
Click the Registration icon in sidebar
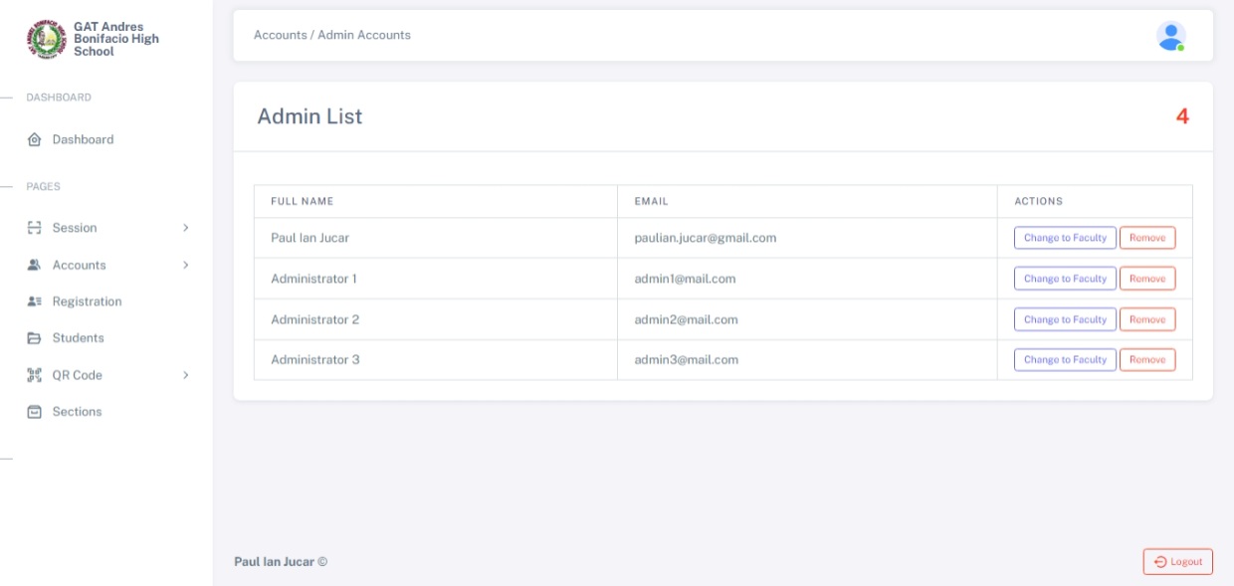[x=34, y=301]
